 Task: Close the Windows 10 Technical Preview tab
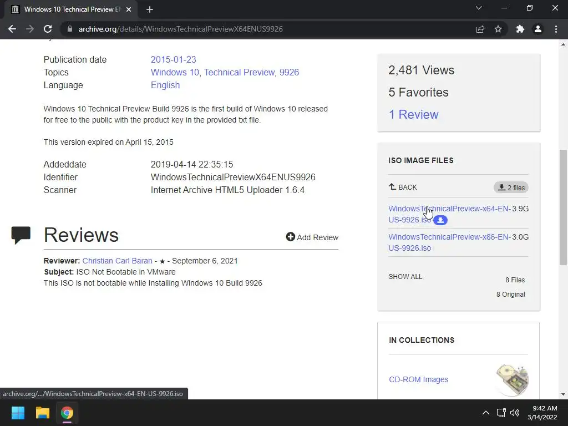point(129,9)
